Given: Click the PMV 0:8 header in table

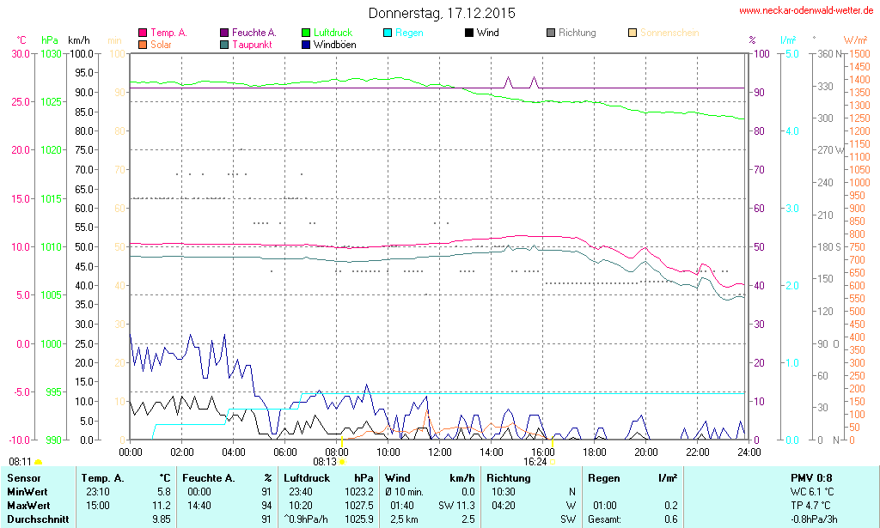Looking at the screenshot, I should pyautogui.click(x=811, y=477).
